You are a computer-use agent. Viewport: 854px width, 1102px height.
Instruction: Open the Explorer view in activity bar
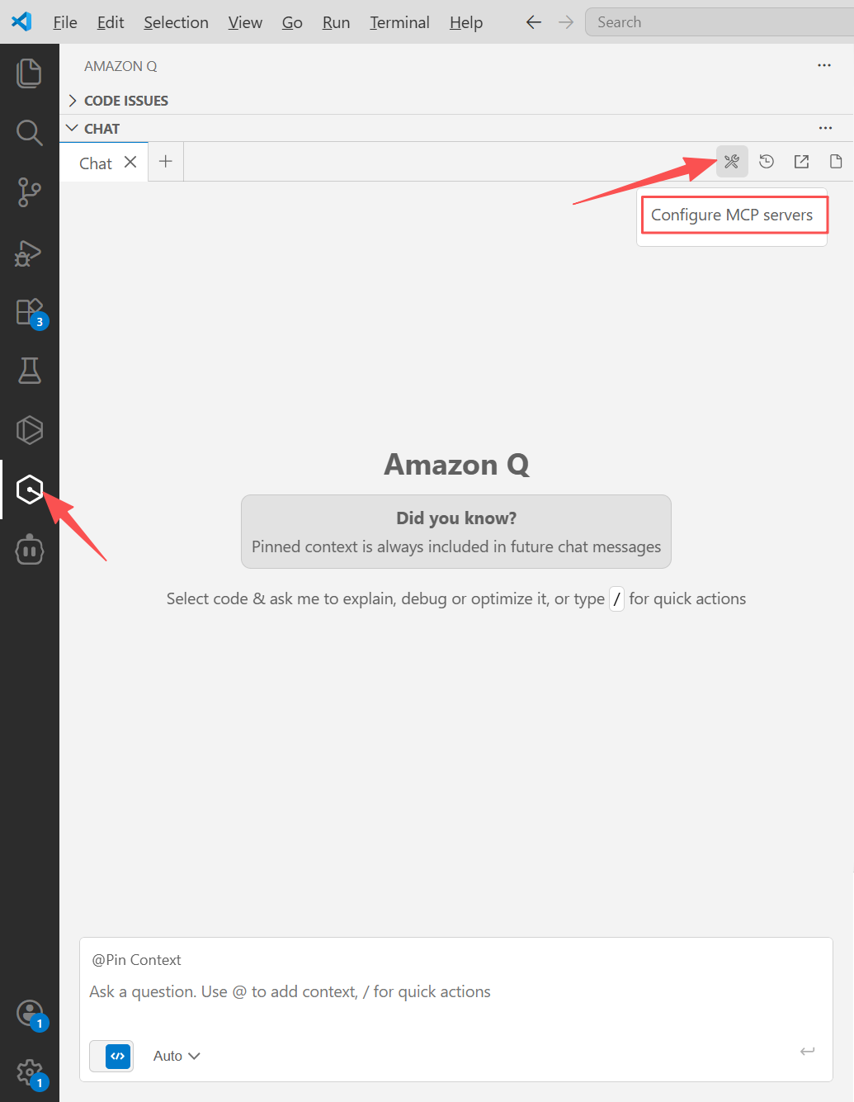point(30,73)
